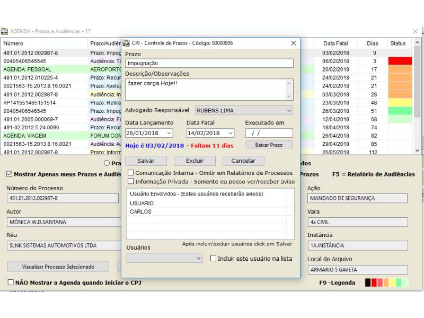Click the black swatch in F9 Legenda
This screenshot has height=318, width=424.
click(x=368, y=282)
